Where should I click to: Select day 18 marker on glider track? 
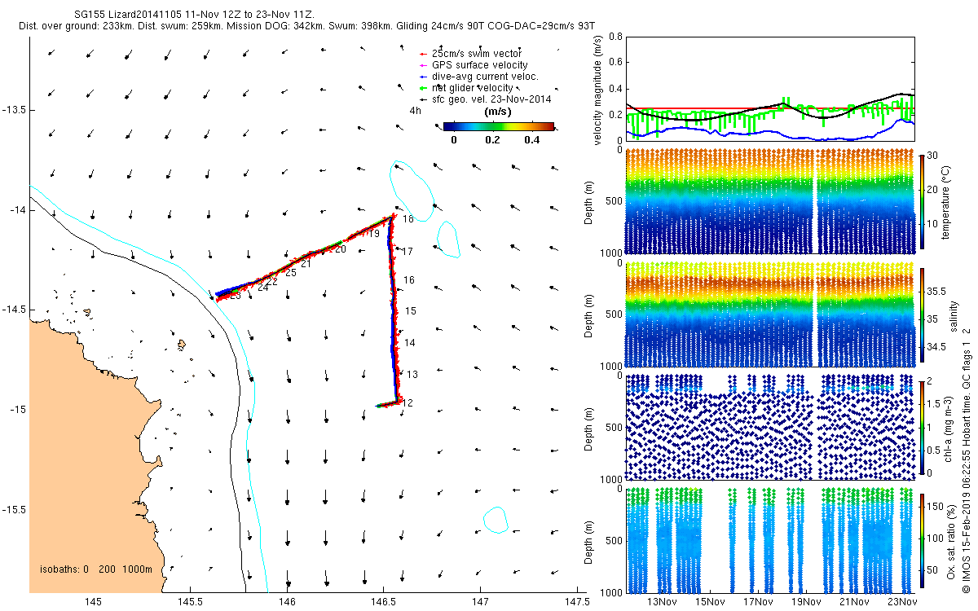tap(407, 220)
